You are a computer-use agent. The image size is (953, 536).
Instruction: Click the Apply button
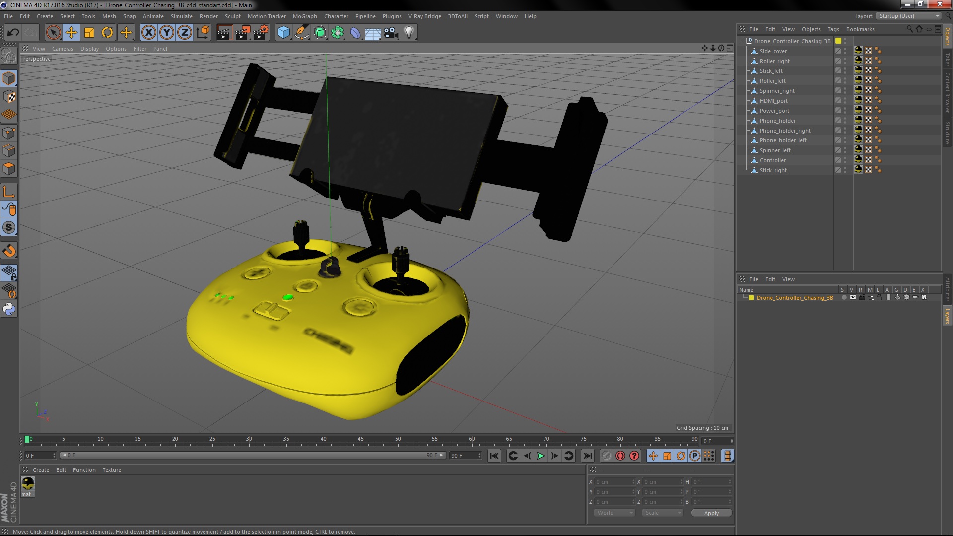pos(711,513)
